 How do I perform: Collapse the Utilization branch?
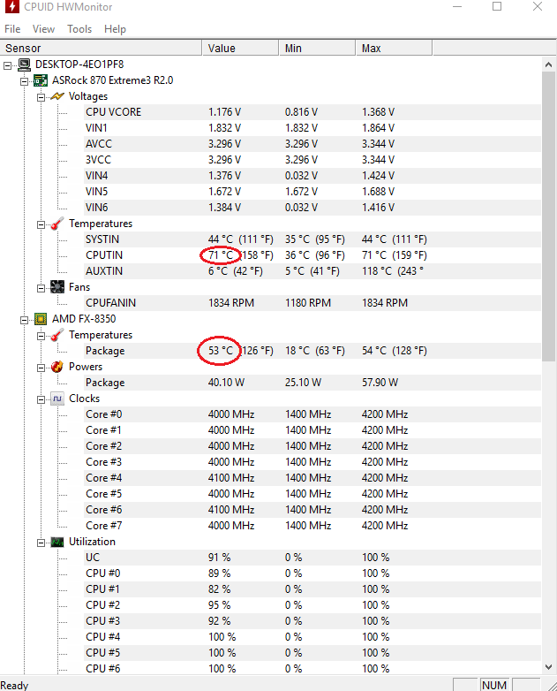(41, 543)
